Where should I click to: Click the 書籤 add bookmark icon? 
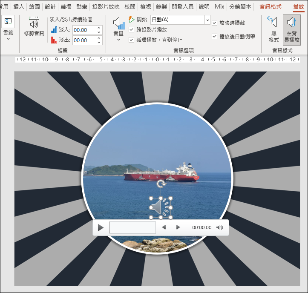[x=8, y=21]
